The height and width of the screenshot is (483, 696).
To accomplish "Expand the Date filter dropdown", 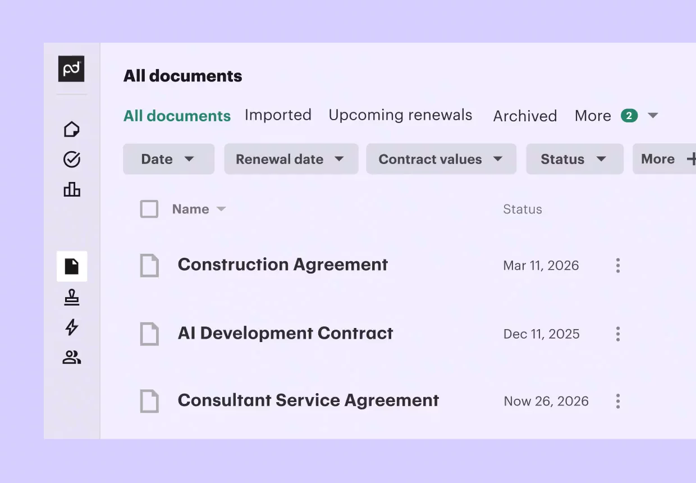I will [169, 159].
